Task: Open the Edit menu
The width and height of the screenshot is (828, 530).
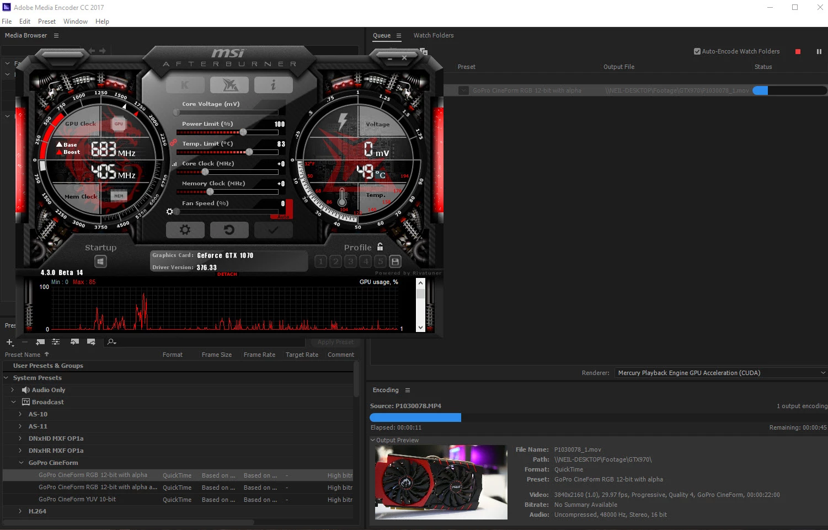Action: [x=25, y=22]
